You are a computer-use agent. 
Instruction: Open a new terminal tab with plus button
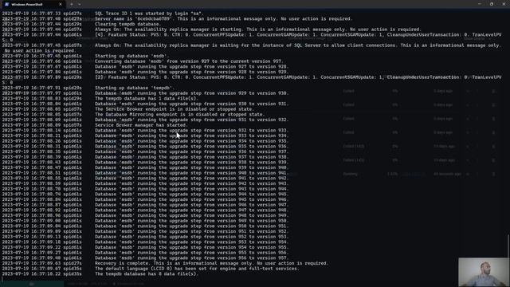pos(72,4)
